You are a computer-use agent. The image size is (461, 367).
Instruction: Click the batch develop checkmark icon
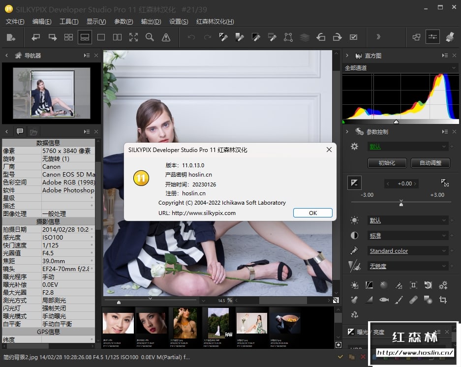click(x=353, y=37)
